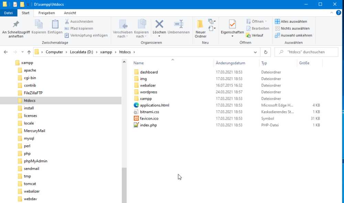Open the new item dropdown icon

(212, 21)
